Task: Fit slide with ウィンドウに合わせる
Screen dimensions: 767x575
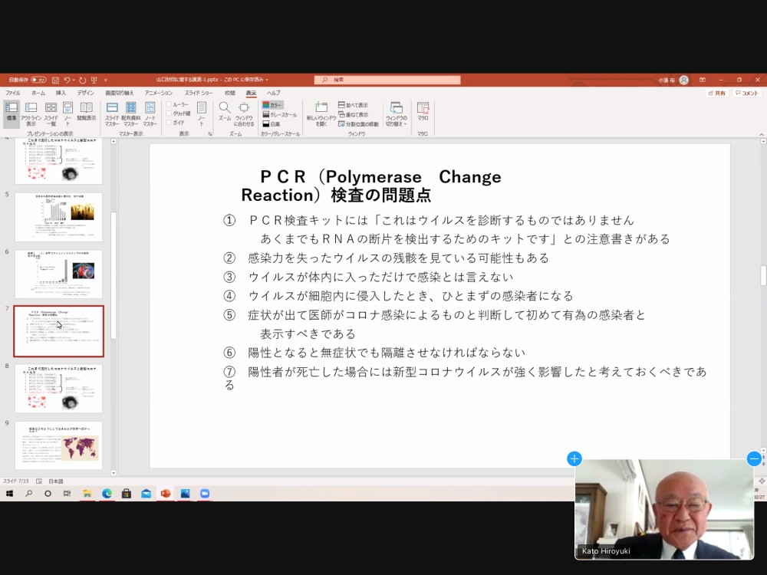Action: pyautogui.click(x=244, y=113)
